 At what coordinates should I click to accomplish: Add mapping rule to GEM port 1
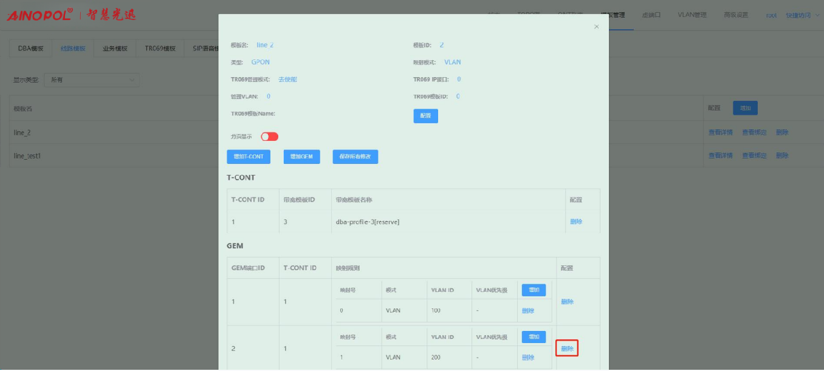534,290
